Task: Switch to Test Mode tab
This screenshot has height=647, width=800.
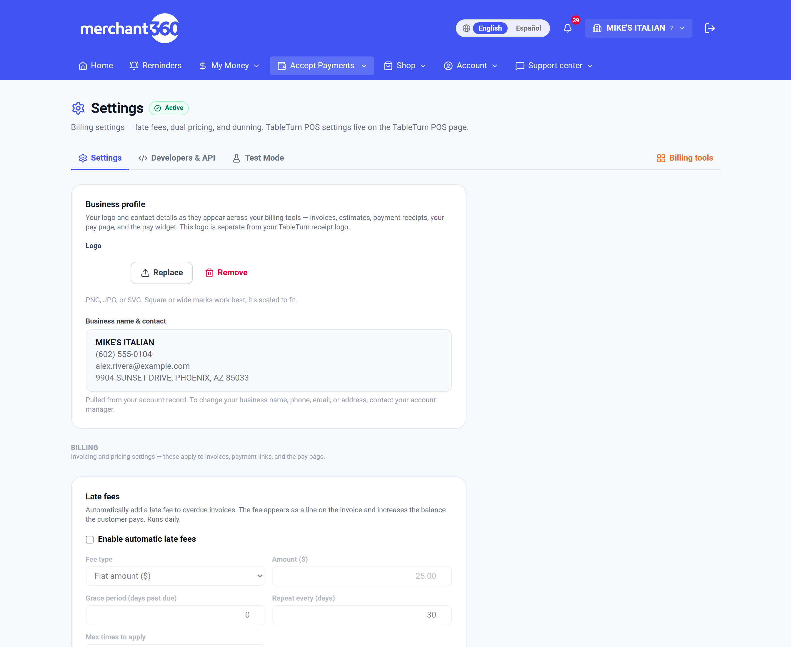Action: [x=258, y=159]
